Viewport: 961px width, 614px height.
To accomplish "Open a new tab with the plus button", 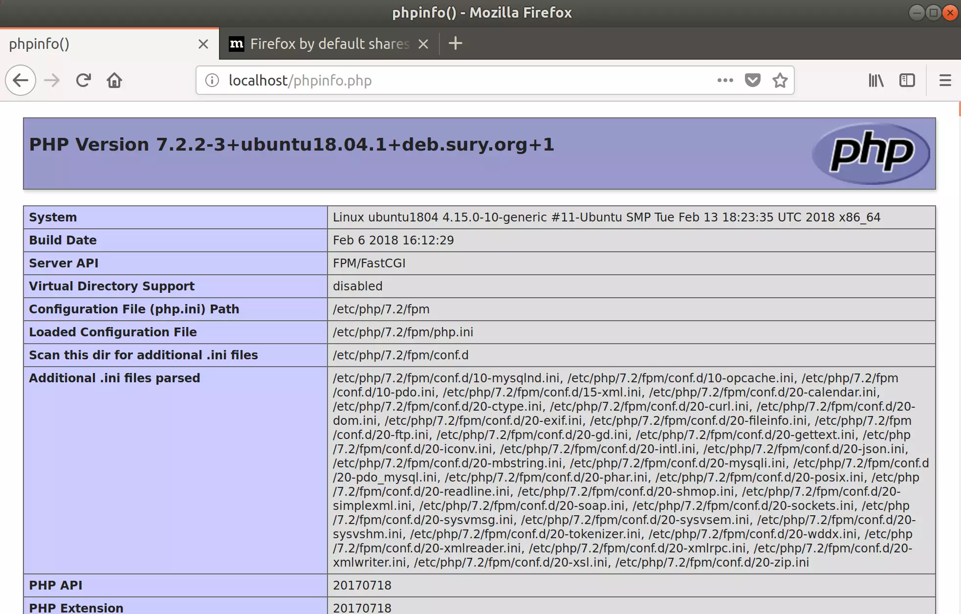I will tap(455, 44).
